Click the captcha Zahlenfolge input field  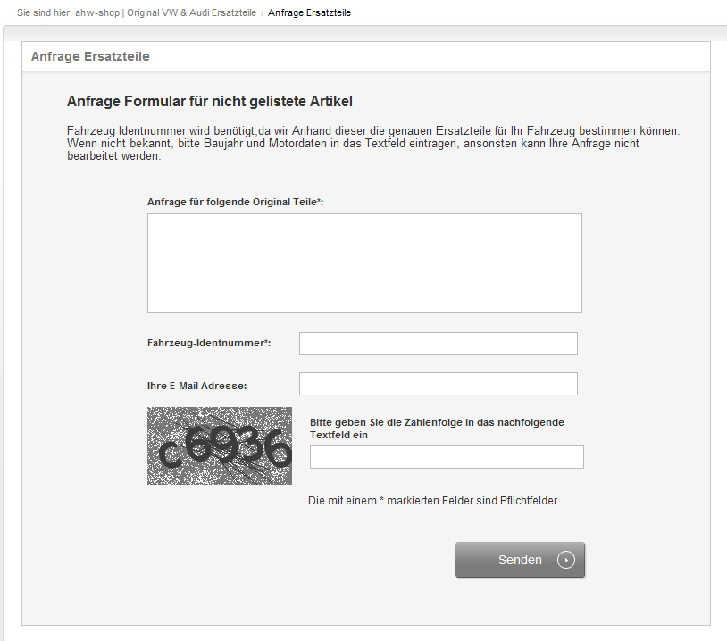[x=447, y=457]
